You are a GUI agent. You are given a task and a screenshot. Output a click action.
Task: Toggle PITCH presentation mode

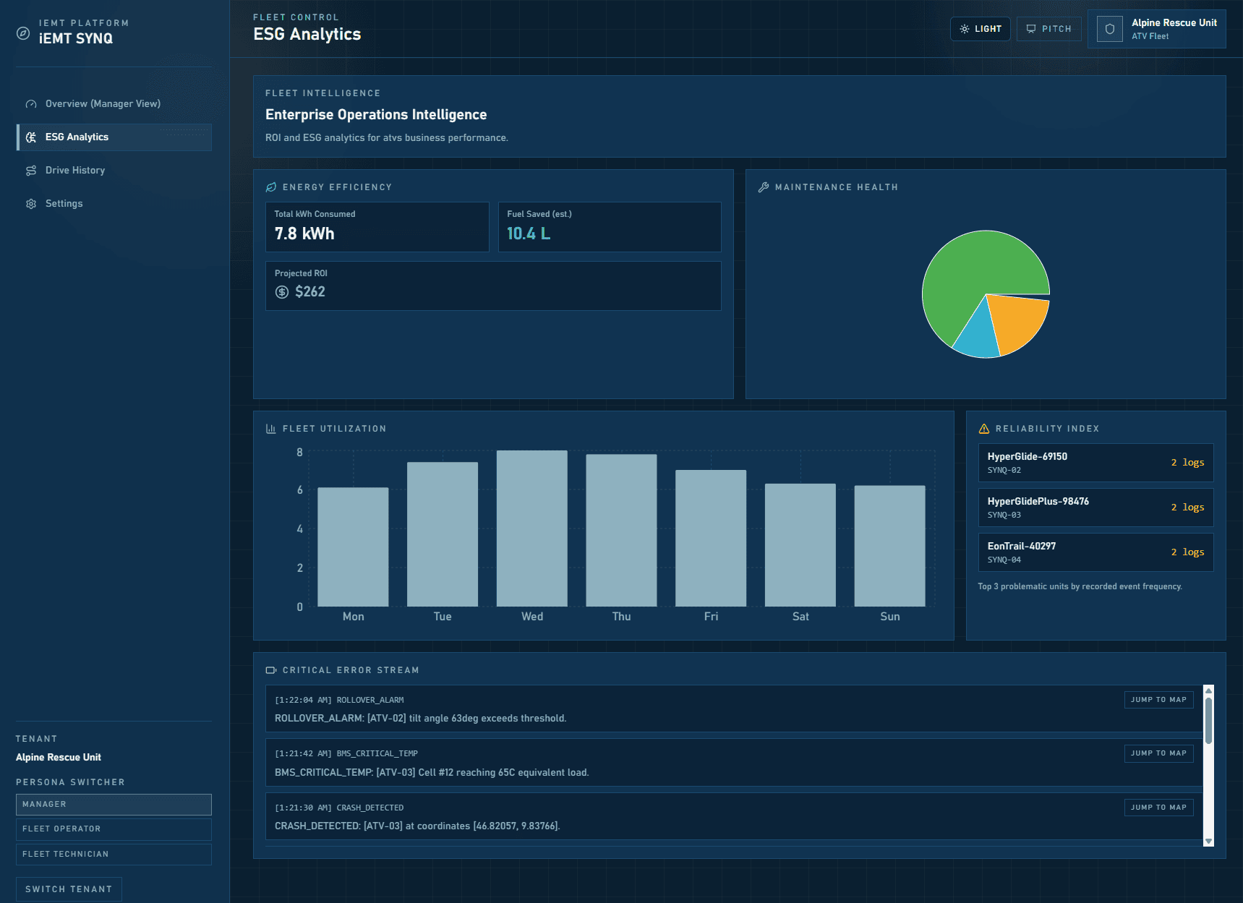[1048, 29]
